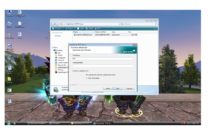
Task: Close the SolarWinds TFTP Server installer dialog
Action: coord(134,45)
